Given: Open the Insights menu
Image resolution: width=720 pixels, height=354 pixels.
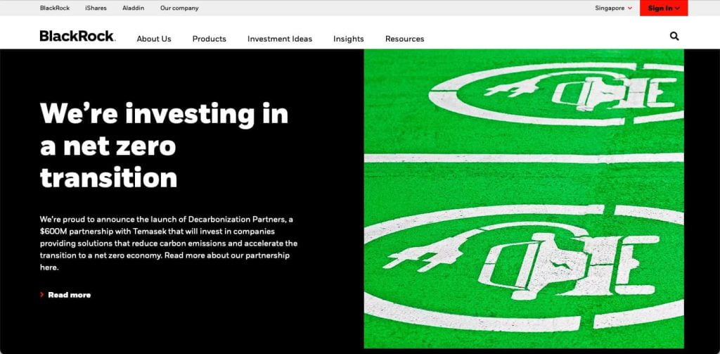Looking at the screenshot, I should tap(349, 39).
